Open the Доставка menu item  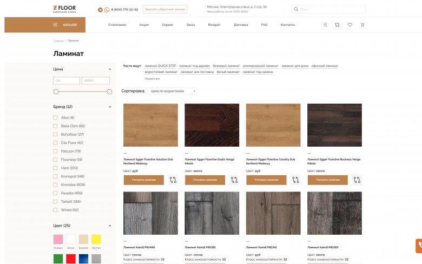click(241, 25)
